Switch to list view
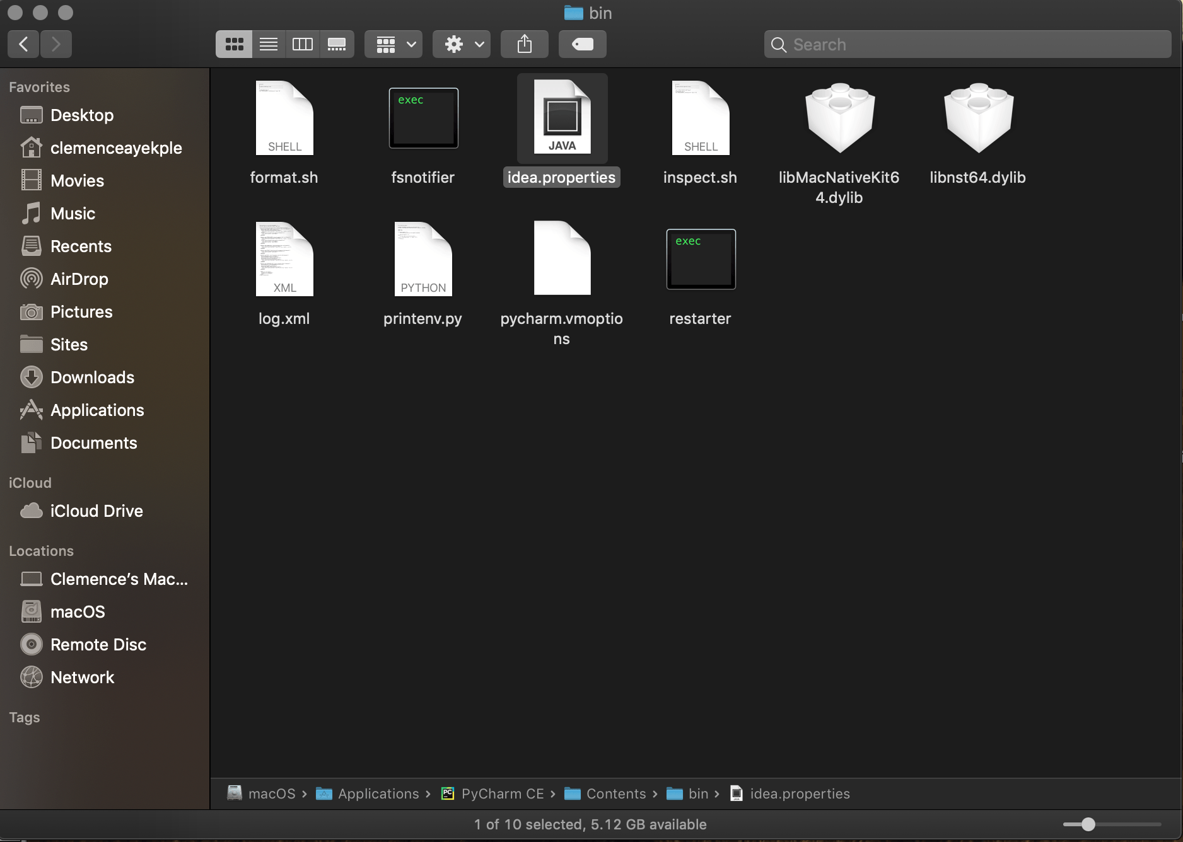The width and height of the screenshot is (1183, 842). click(269, 44)
